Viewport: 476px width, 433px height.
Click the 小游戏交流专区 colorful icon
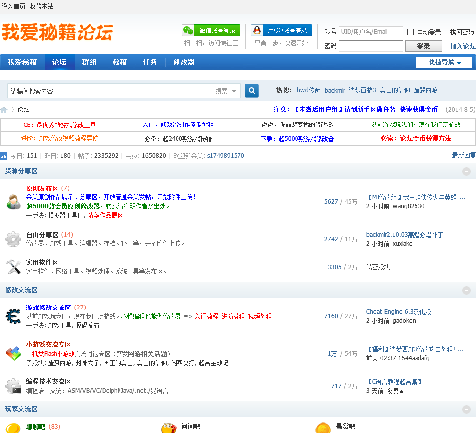tap(13, 353)
